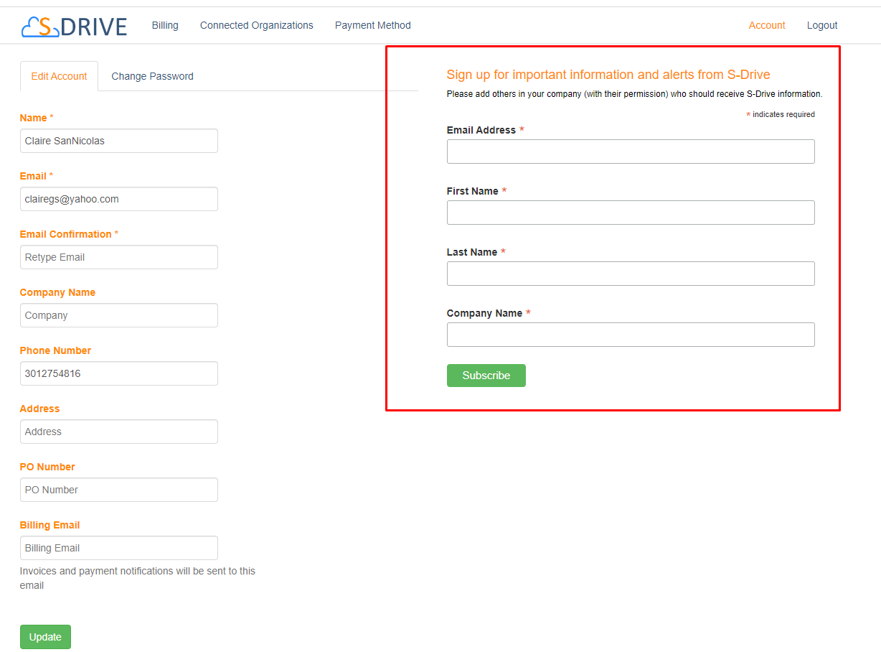Image resolution: width=881 pixels, height=652 pixels.
Task: Click the Name input field
Action: [x=118, y=141]
